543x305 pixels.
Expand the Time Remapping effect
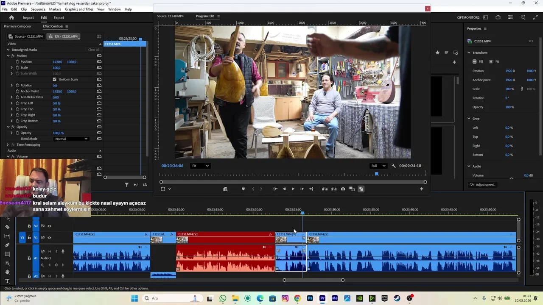(8, 145)
